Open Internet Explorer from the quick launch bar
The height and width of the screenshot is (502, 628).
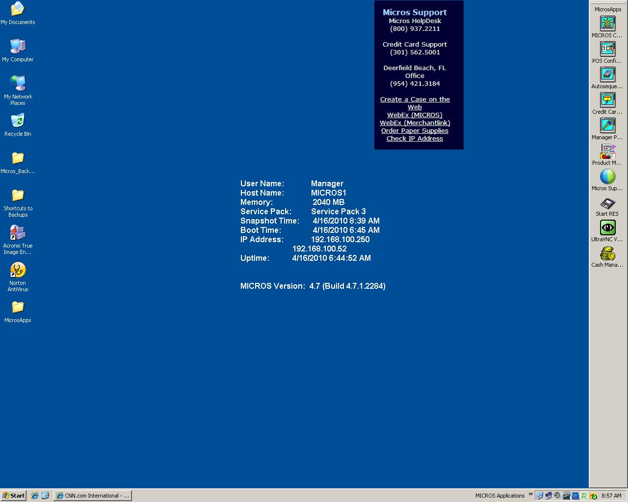pos(34,495)
